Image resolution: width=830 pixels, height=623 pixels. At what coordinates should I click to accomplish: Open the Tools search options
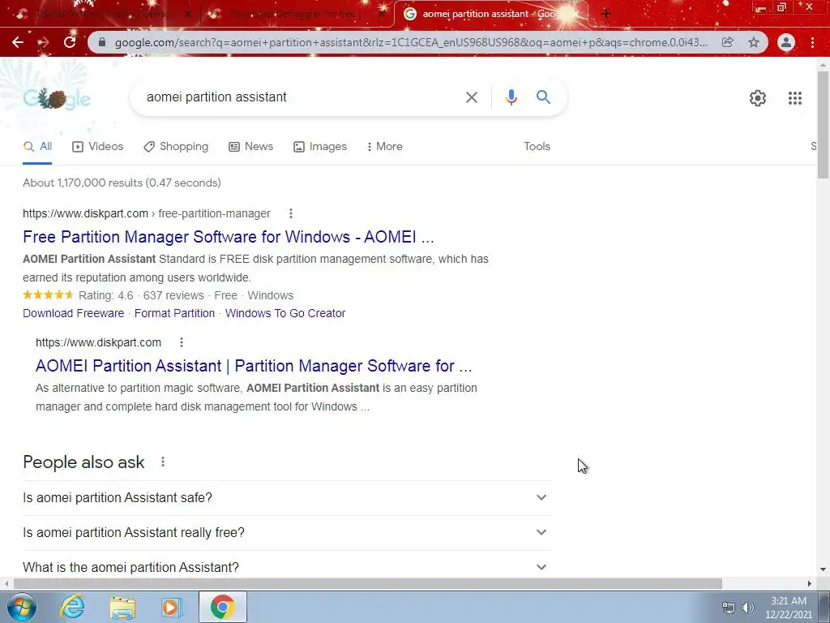pos(537,146)
